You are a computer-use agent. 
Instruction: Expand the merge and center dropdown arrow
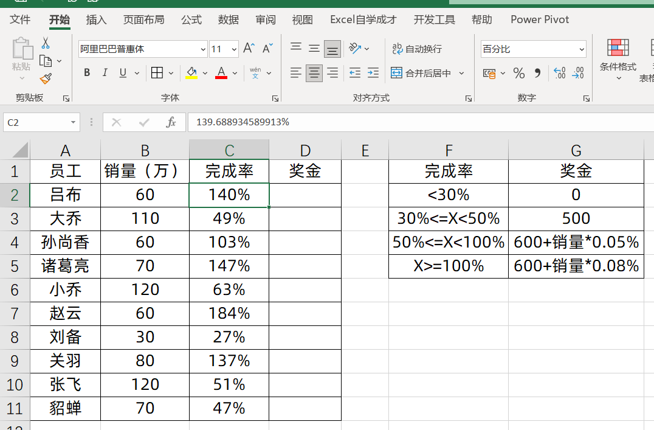point(461,74)
